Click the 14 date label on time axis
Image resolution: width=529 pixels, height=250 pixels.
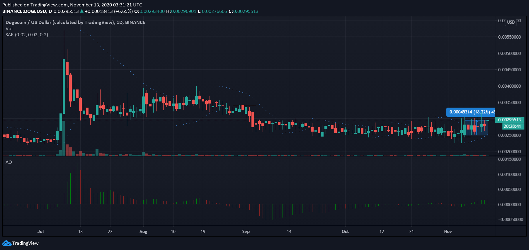[x=289, y=231]
